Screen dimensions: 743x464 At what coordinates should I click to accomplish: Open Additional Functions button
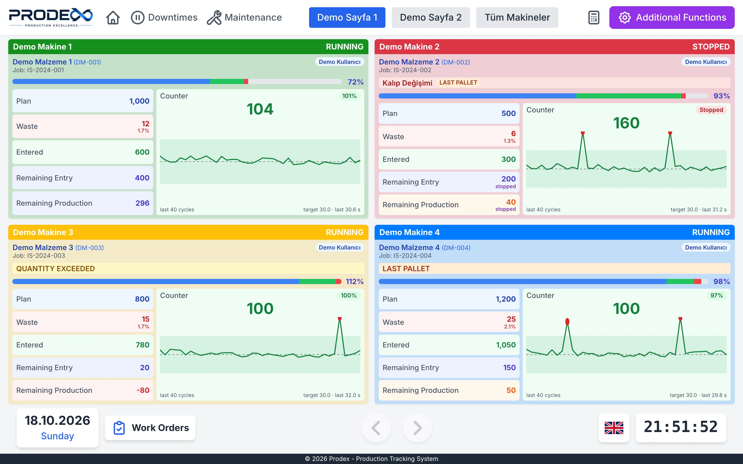672,18
